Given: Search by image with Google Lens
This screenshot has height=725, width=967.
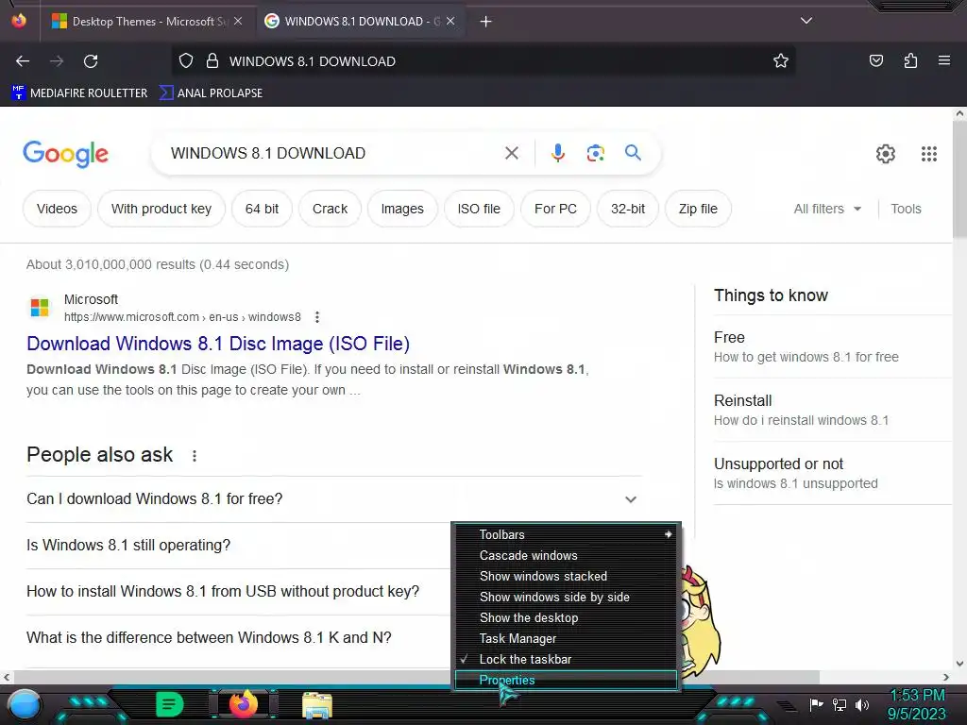Looking at the screenshot, I should click(x=595, y=153).
